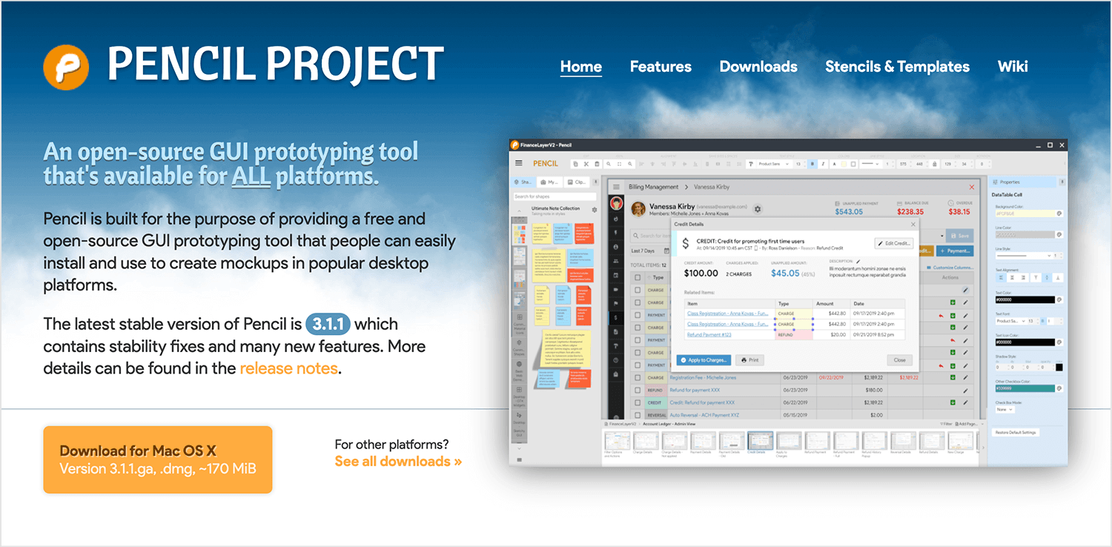1112x547 pixels.
Task: Open Stencils & Templates in the navigation
Action: pos(897,67)
